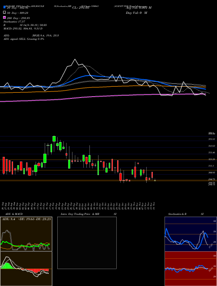Click the white 50 Day legend swatch
This screenshot has height=286, width=217.
click(5, 13)
